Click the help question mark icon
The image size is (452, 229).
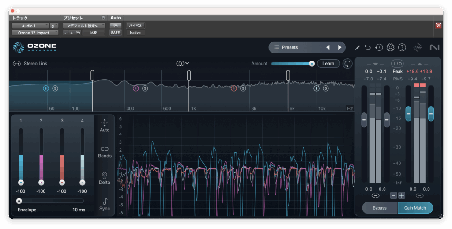coord(402,47)
